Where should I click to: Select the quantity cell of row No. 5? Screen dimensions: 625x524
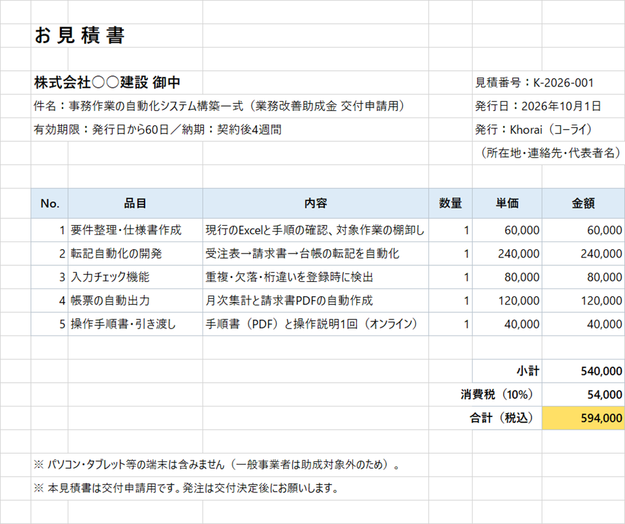click(450, 324)
